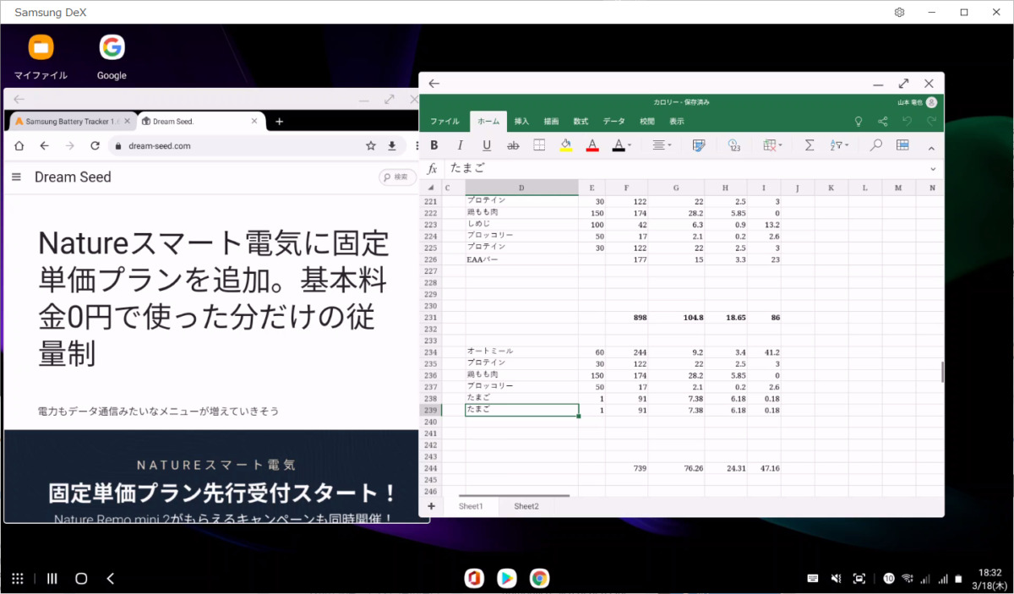Bookmark this page with the star
The image size is (1014, 594).
[x=370, y=145]
